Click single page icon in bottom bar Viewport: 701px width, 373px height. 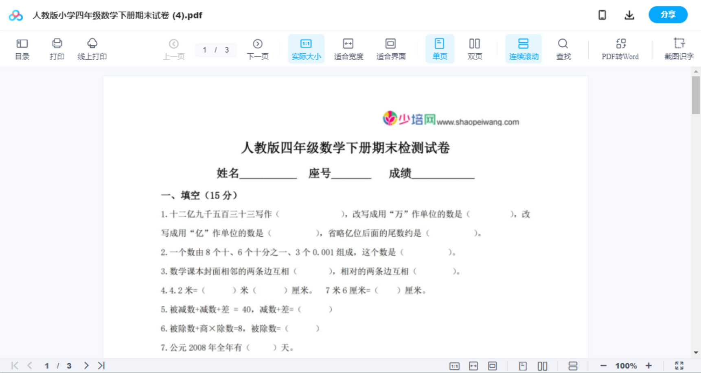click(x=523, y=366)
